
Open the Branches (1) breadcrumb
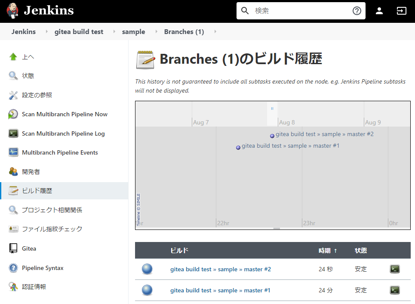[x=184, y=31]
